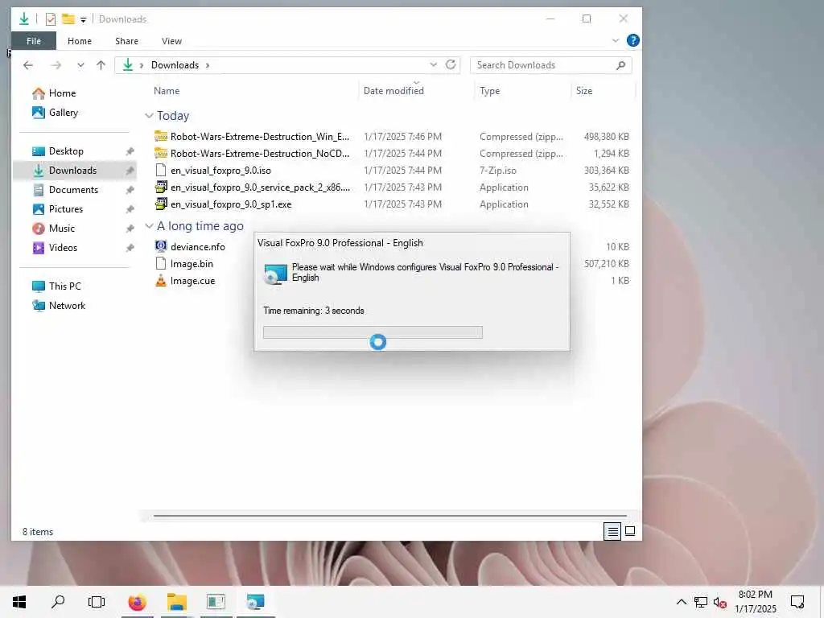The width and height of the screenshot is (824, 618).
Task: Open the Home ribbon tab
Action: point(80,41)
